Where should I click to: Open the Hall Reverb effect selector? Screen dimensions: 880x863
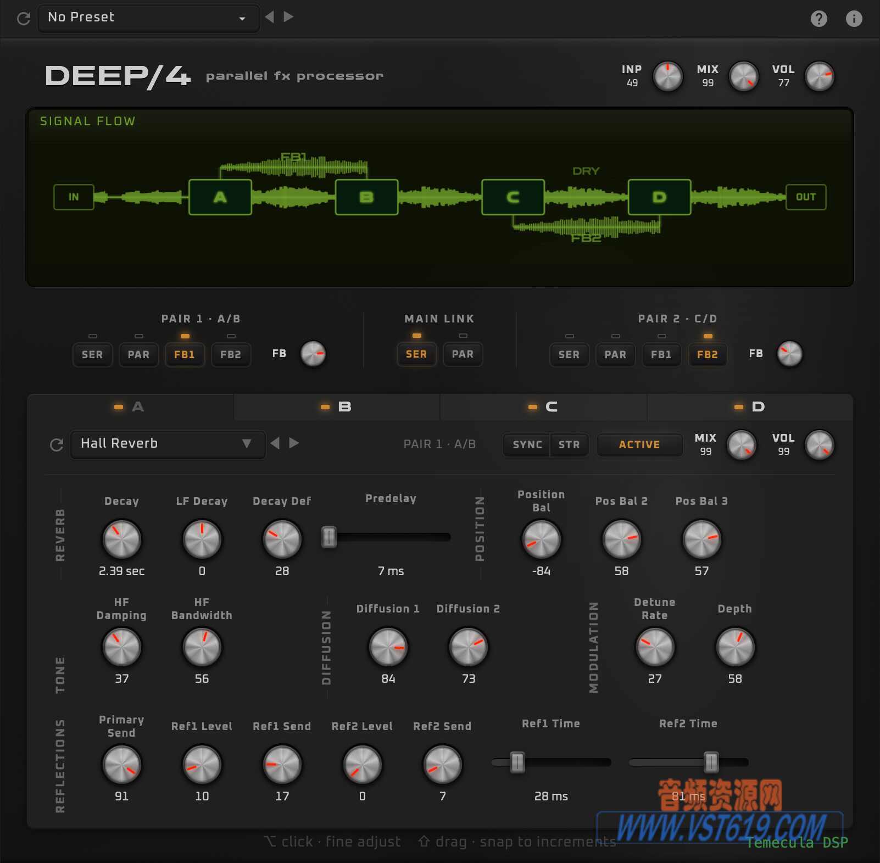(167, 444)
